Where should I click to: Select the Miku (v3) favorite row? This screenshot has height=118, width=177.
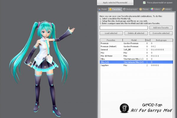[136, 62]
